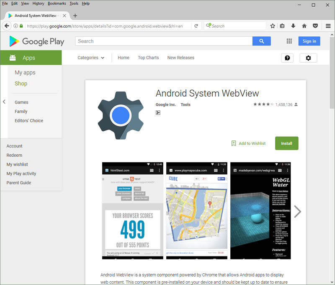Open the Edit menu
Viewport: 335px width, 285px height.
[14, 3]
